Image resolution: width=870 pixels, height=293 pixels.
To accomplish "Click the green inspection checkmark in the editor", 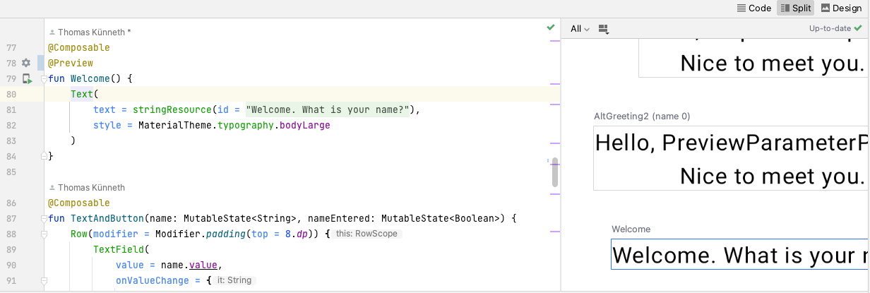I will click(551, 28).
